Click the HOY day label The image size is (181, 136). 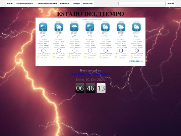click(x=43, y=22)
